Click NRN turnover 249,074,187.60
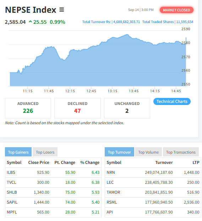 click(159, 172)
